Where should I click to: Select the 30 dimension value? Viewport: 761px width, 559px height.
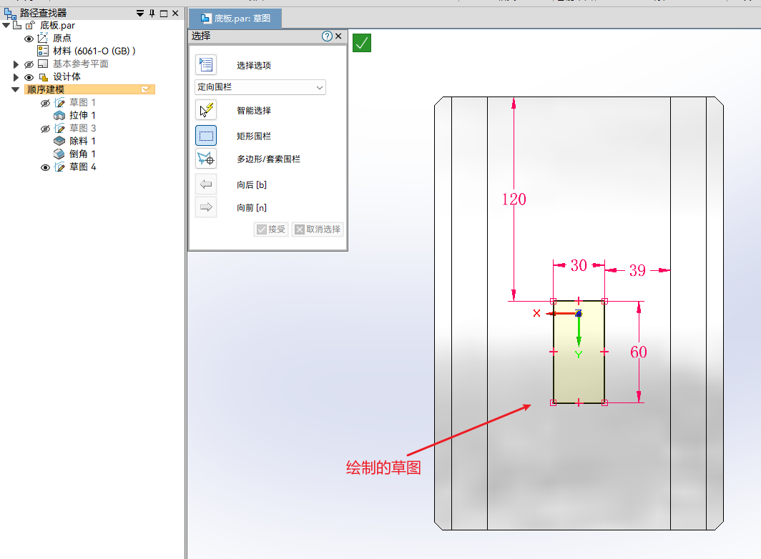[579, 265]
